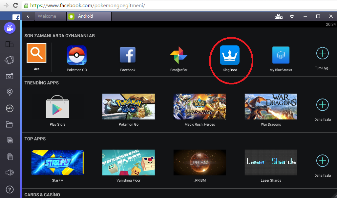This screenshot has width=337, height=198.
Task: Open the StarFly game thumbnail
Action: (x=57, y=162)
